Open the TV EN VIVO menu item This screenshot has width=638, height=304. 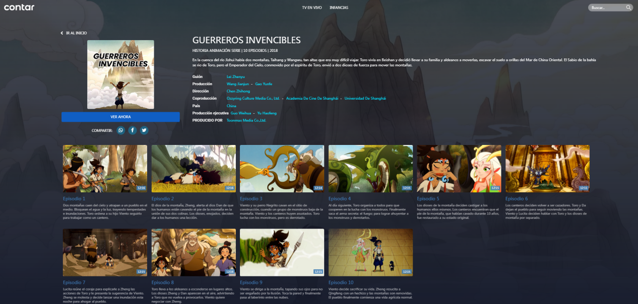tap(312, 8)
